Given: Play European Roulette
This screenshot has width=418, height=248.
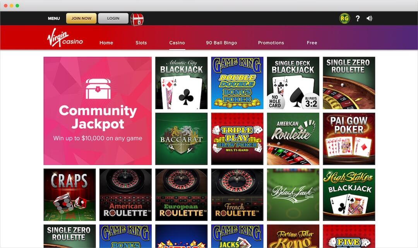Looking at the screenshot, I should coord(181,195).
